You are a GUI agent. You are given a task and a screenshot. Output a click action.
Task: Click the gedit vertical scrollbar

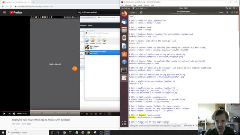(239, 23)
